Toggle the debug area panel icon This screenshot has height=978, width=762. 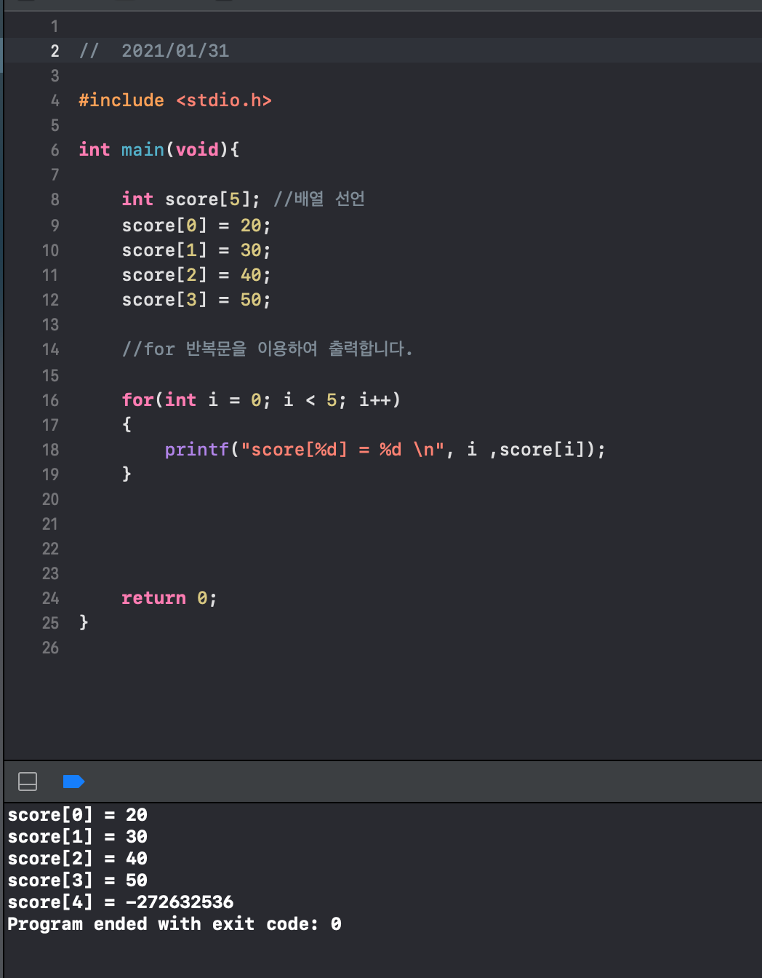[x=28, y=782]
